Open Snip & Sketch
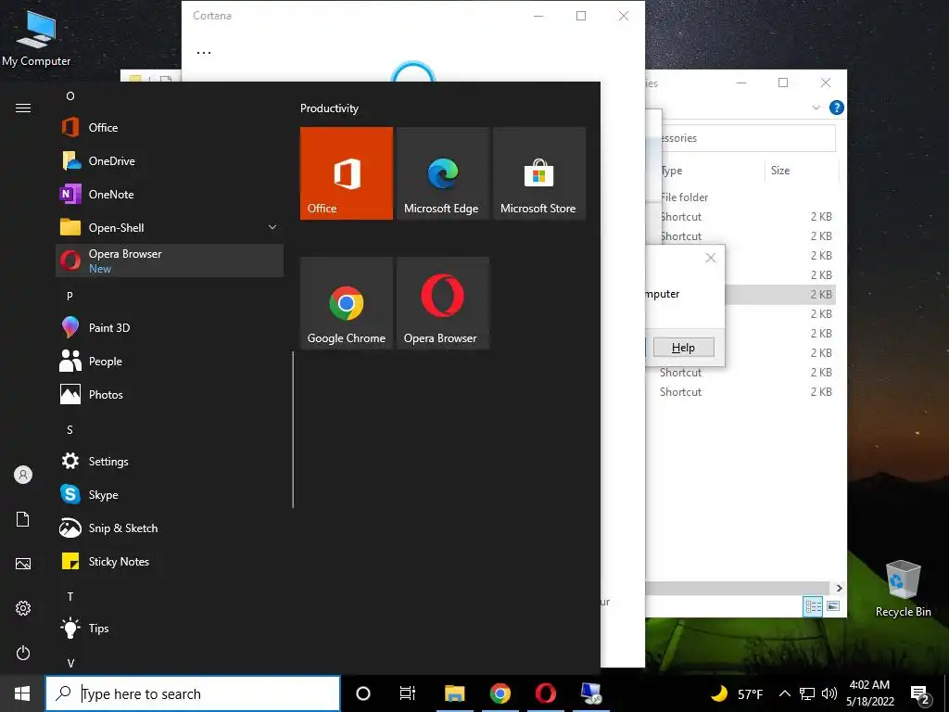The width and height of the screenshot is (949, 712). (x=170, y=528)
